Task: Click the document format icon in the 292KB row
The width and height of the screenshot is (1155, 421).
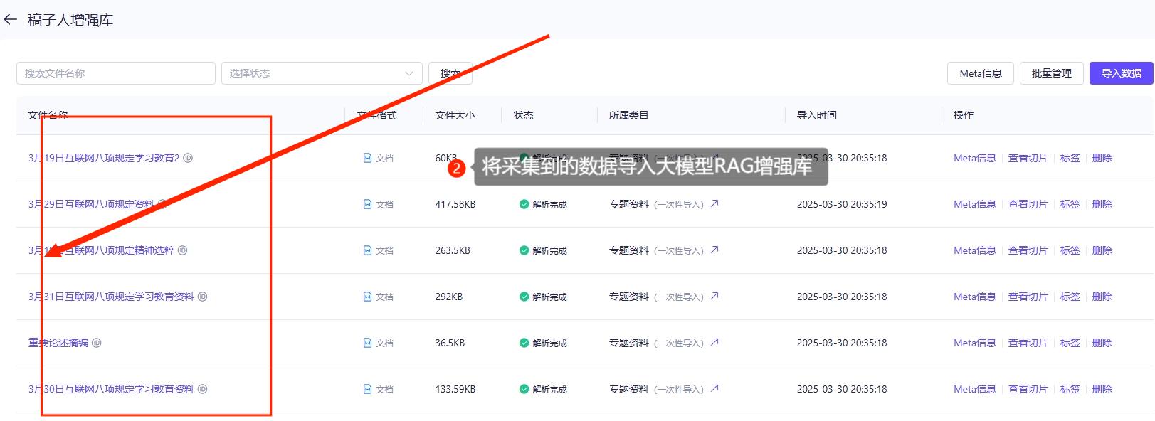Action: click(x=367, y=297)
